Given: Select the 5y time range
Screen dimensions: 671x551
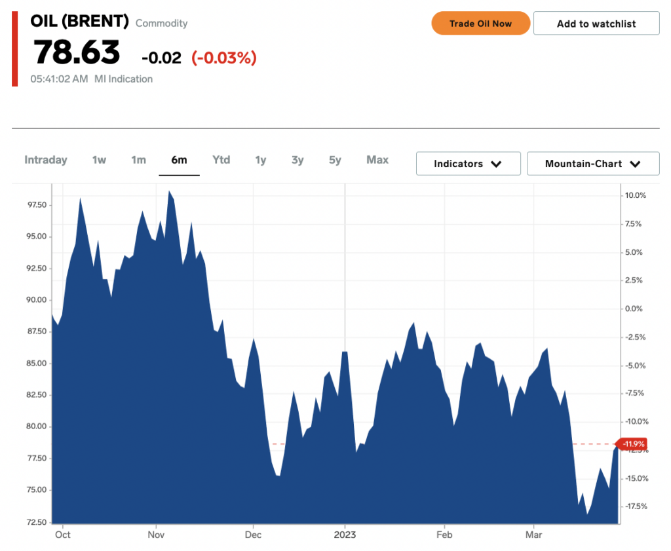Looking at the screenshot, I should (x=335, y=160).
